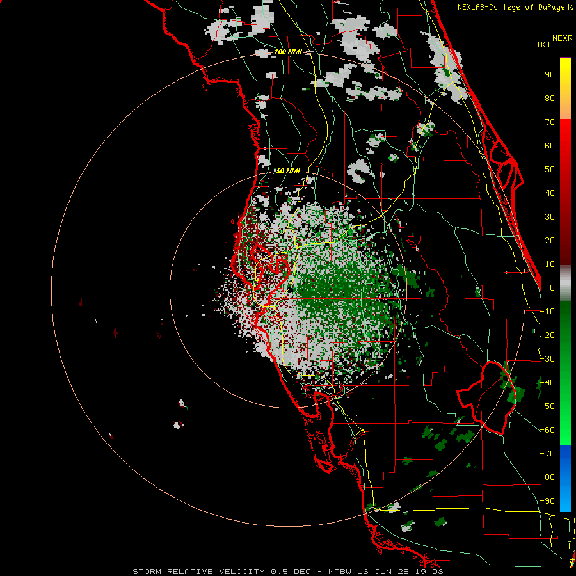Click the positive 30 scale value

(550, 217)
